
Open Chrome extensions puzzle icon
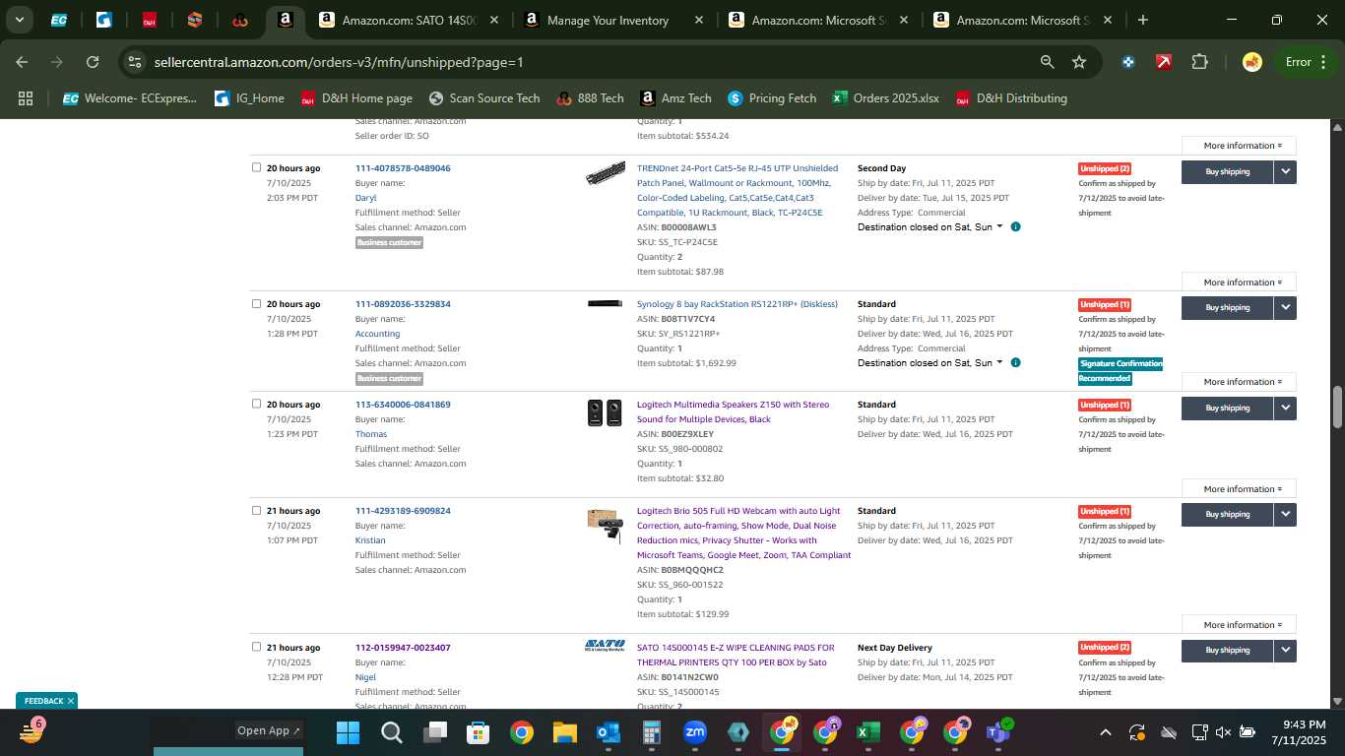1199,62
